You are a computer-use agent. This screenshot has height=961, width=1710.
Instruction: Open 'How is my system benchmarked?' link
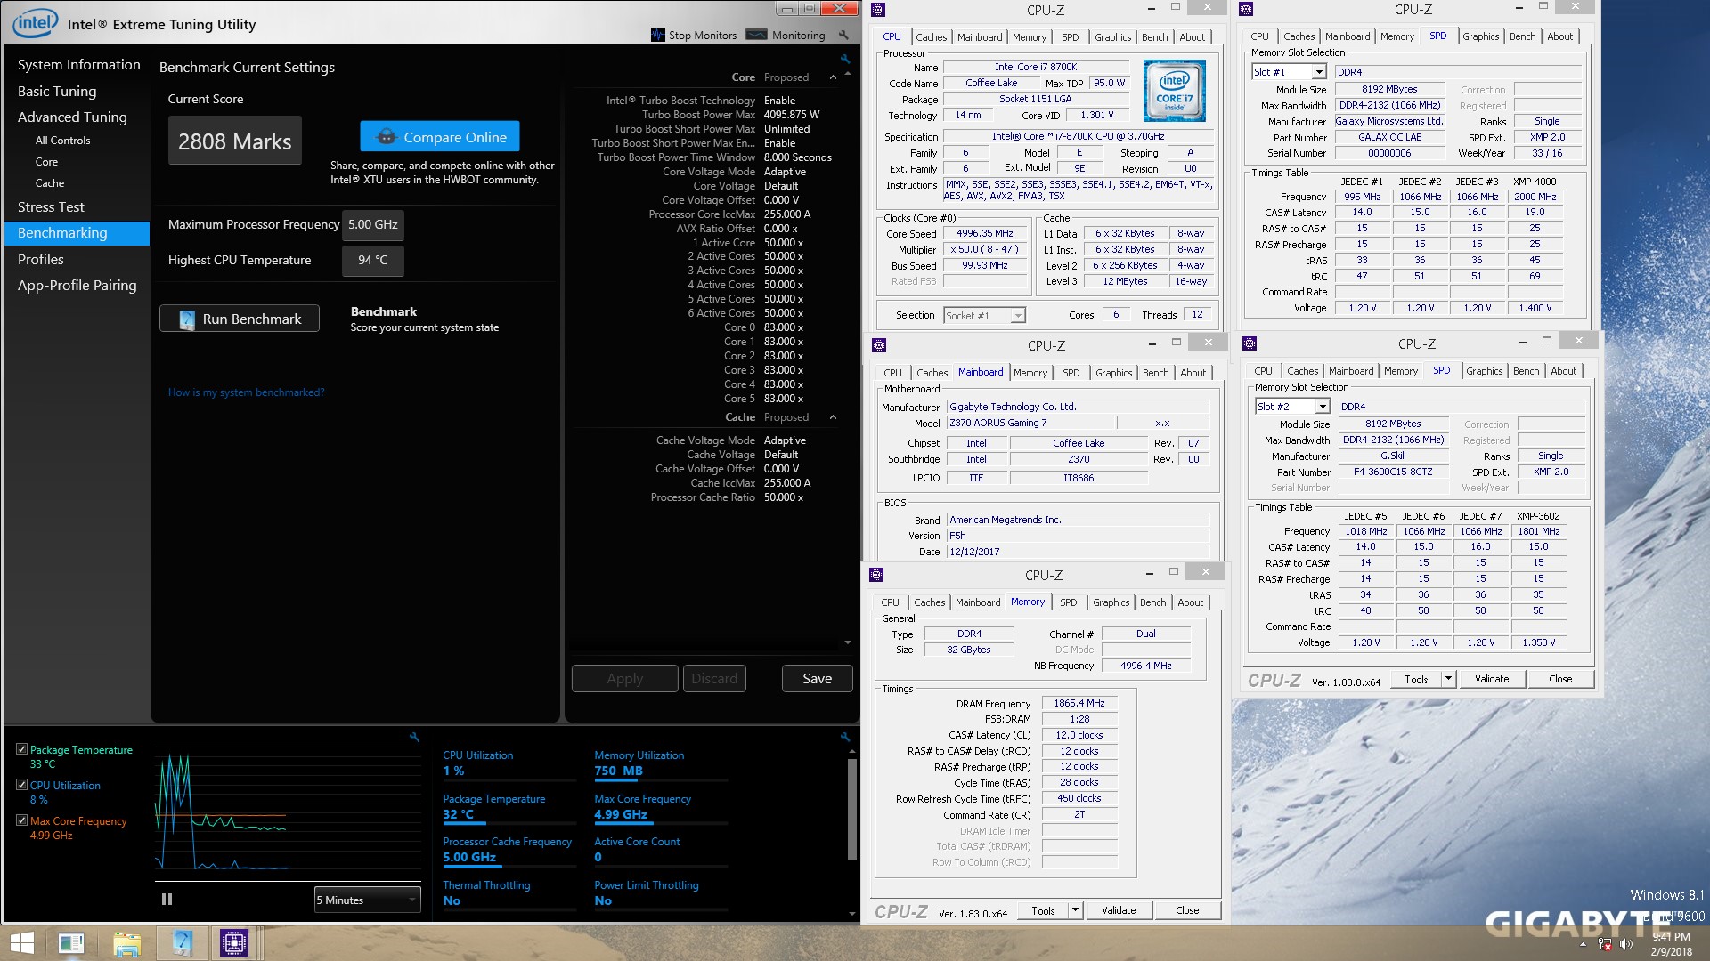(246, 392)
